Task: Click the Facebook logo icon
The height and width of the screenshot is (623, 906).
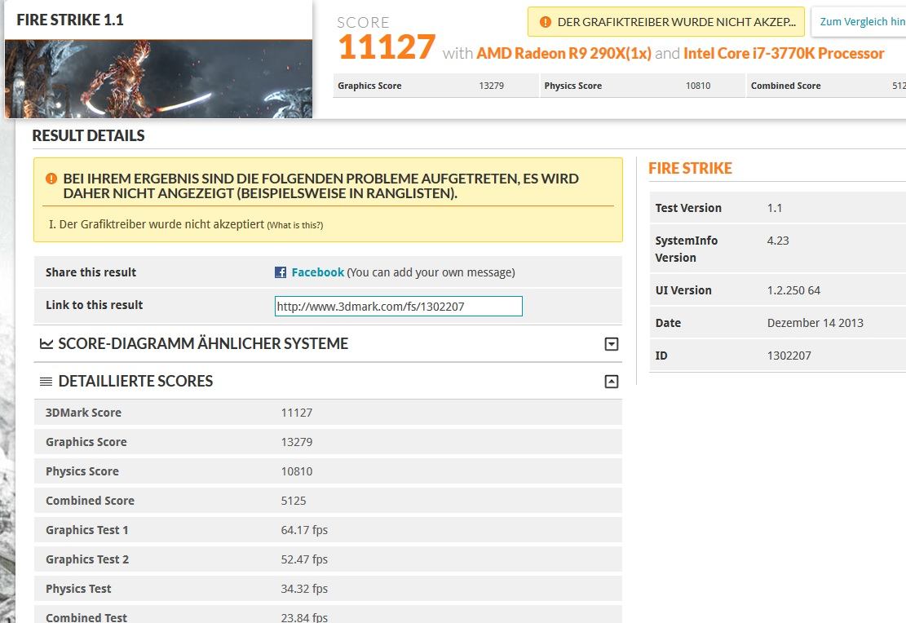Action: (x=281, y=272)
